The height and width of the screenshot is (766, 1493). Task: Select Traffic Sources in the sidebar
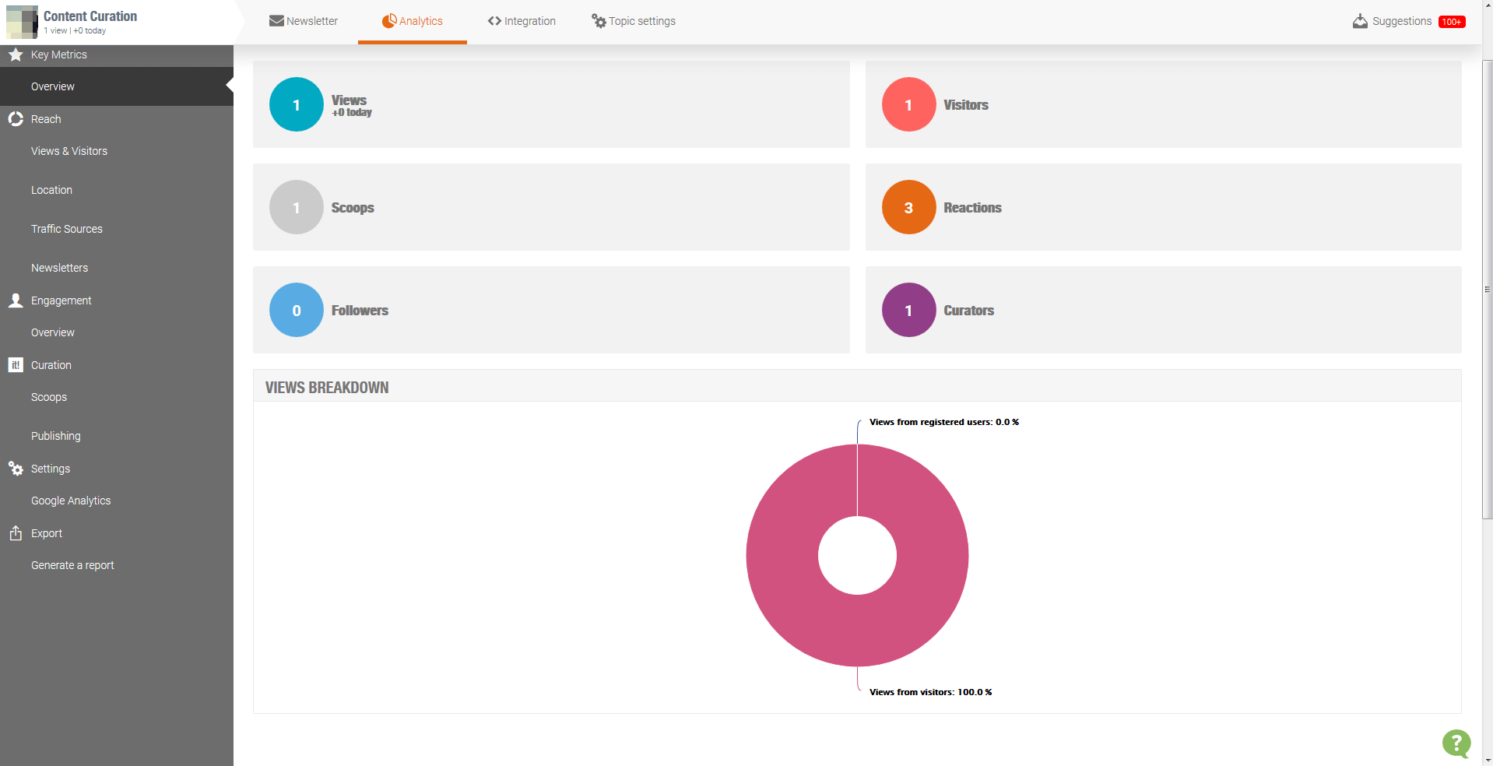(x=67, y=229)
